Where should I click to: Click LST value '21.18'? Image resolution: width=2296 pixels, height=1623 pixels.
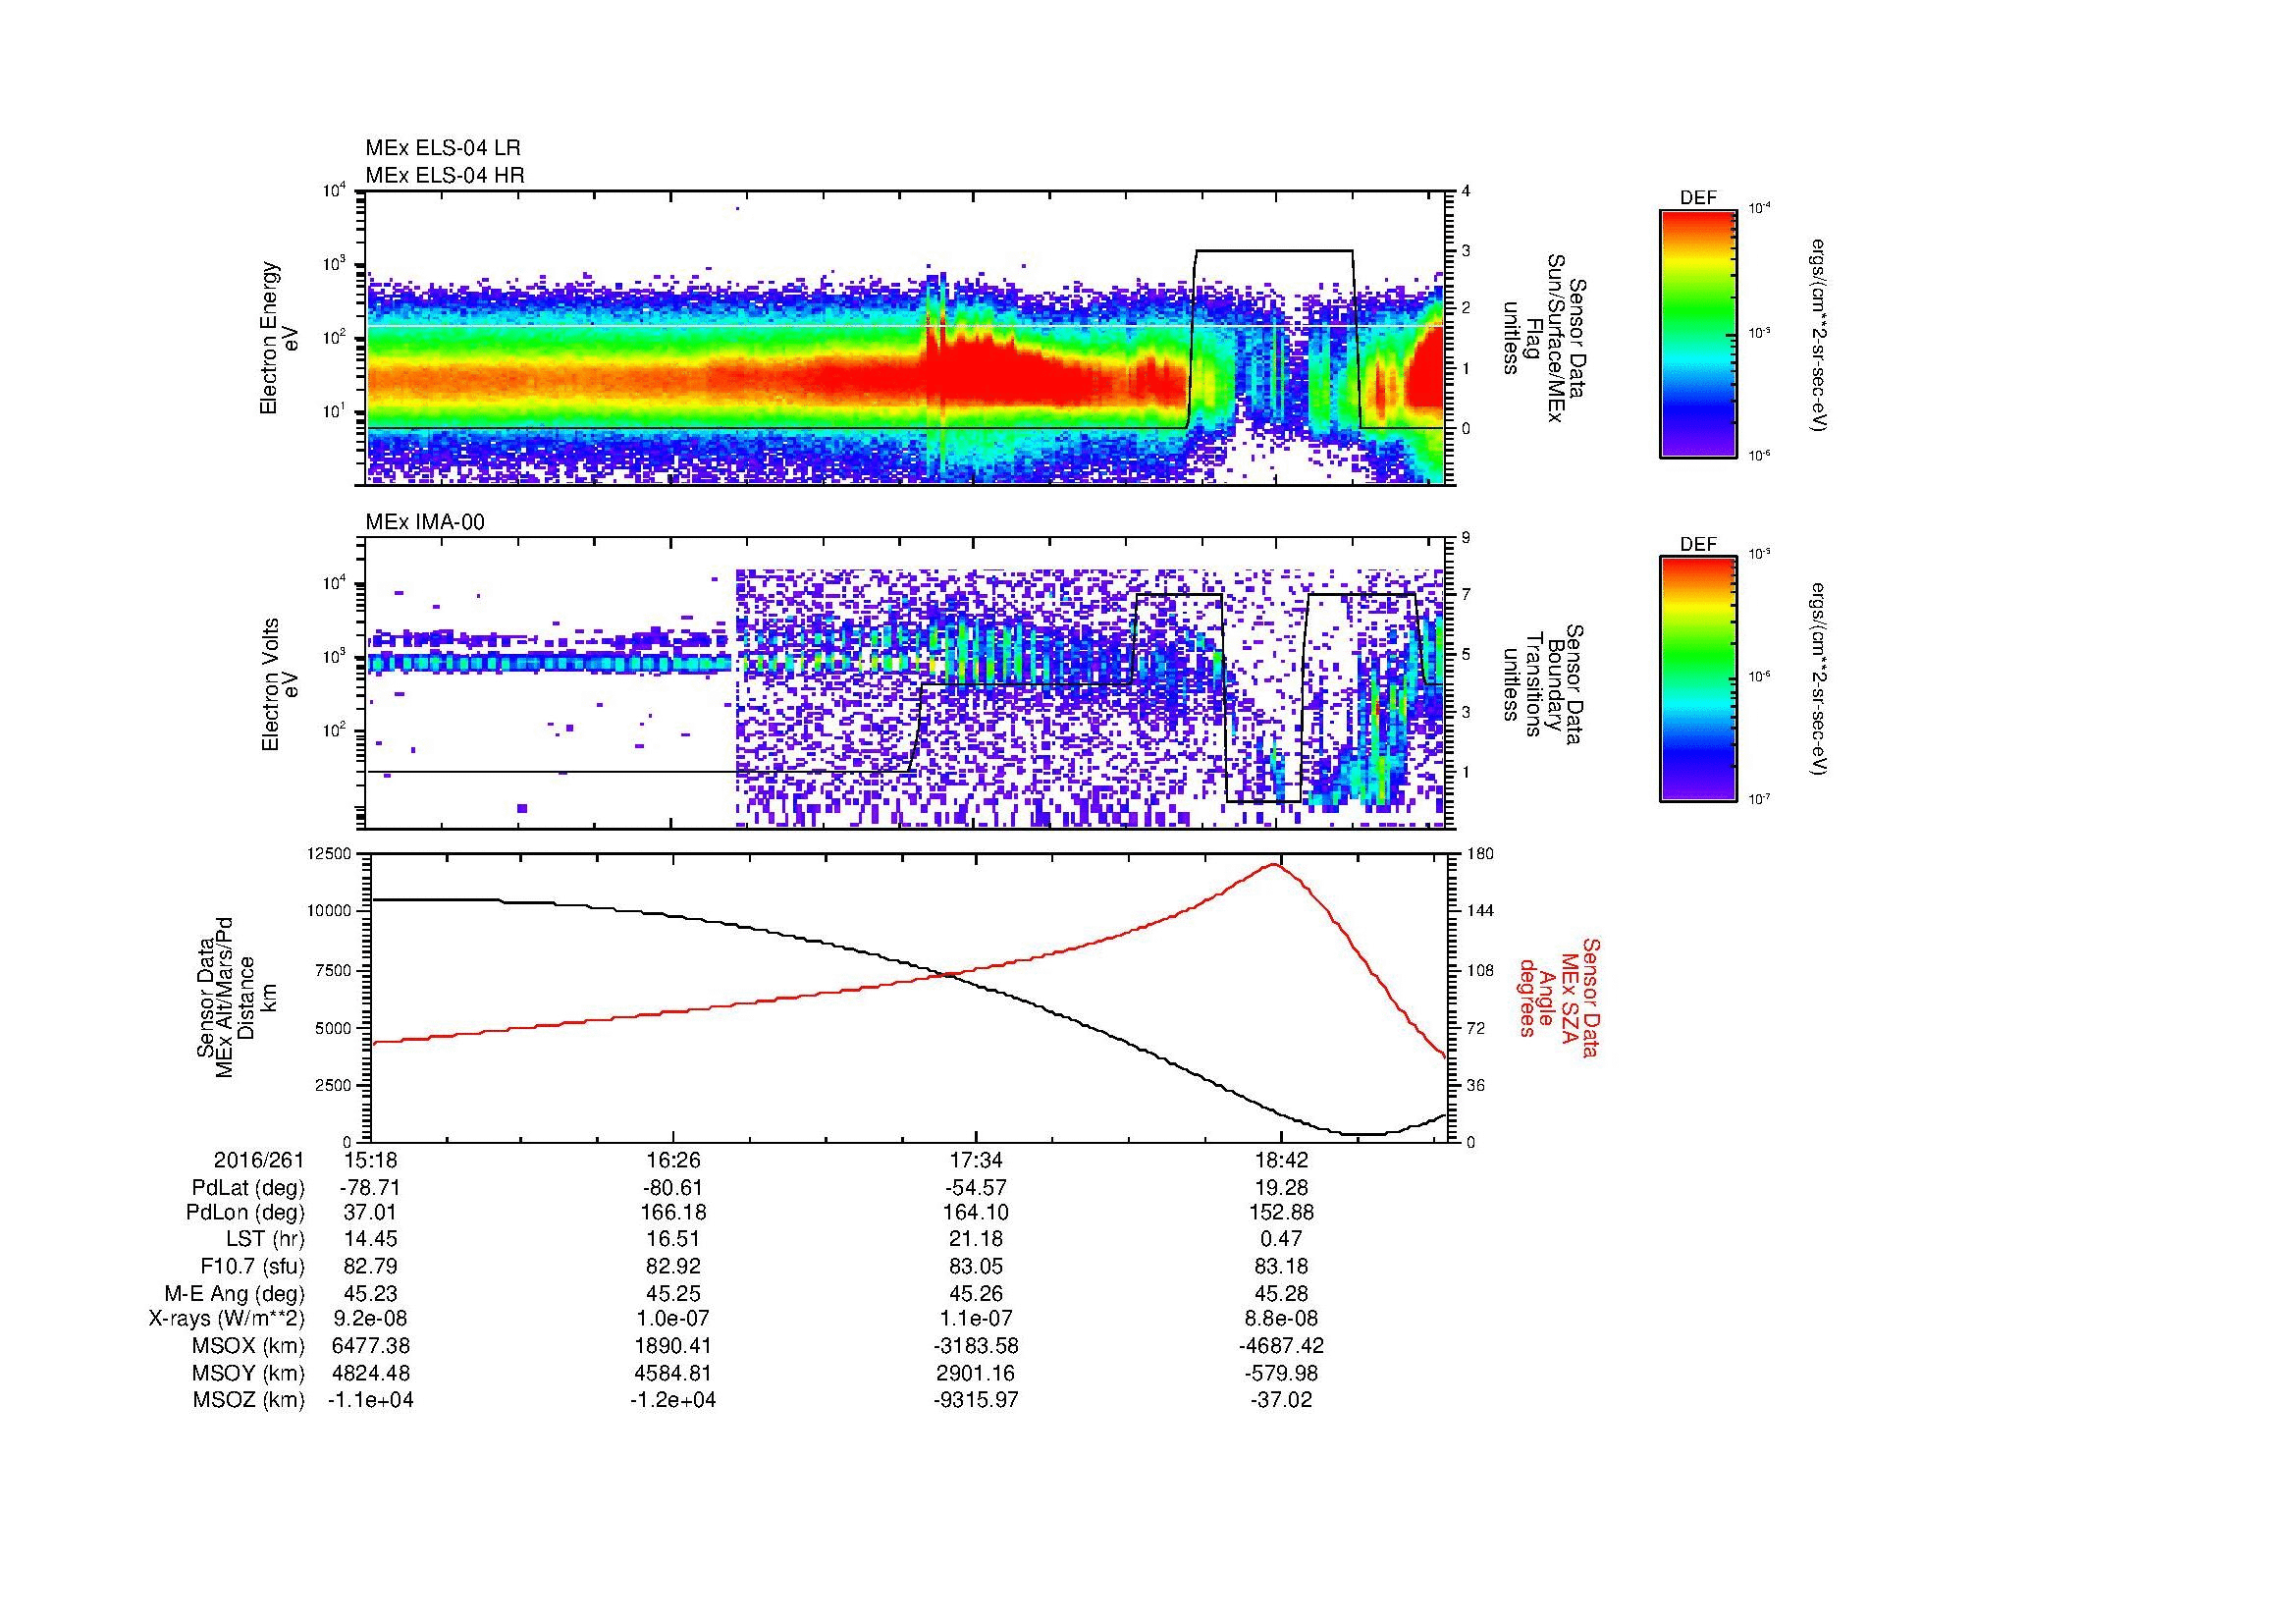click(x=977, y=1240)
